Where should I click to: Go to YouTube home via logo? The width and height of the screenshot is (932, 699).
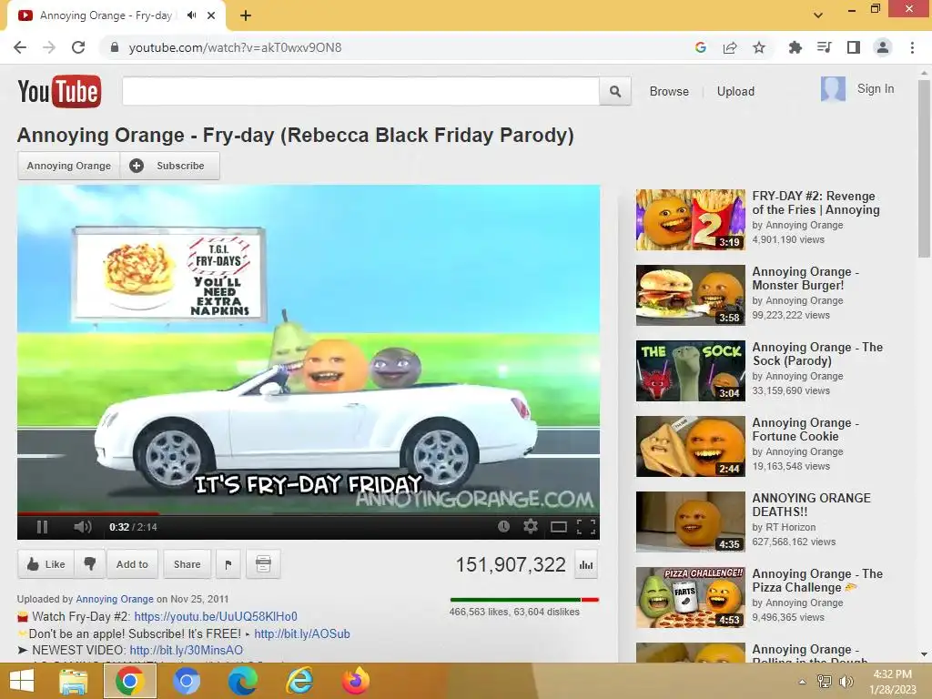pos(59,91)
